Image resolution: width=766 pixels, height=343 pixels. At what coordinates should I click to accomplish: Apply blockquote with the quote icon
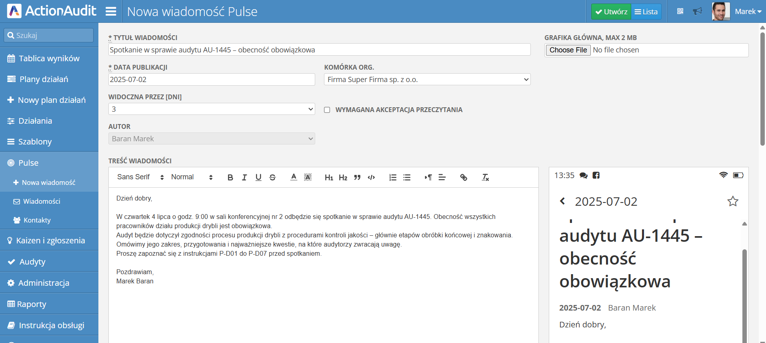(x=357, y=177)
